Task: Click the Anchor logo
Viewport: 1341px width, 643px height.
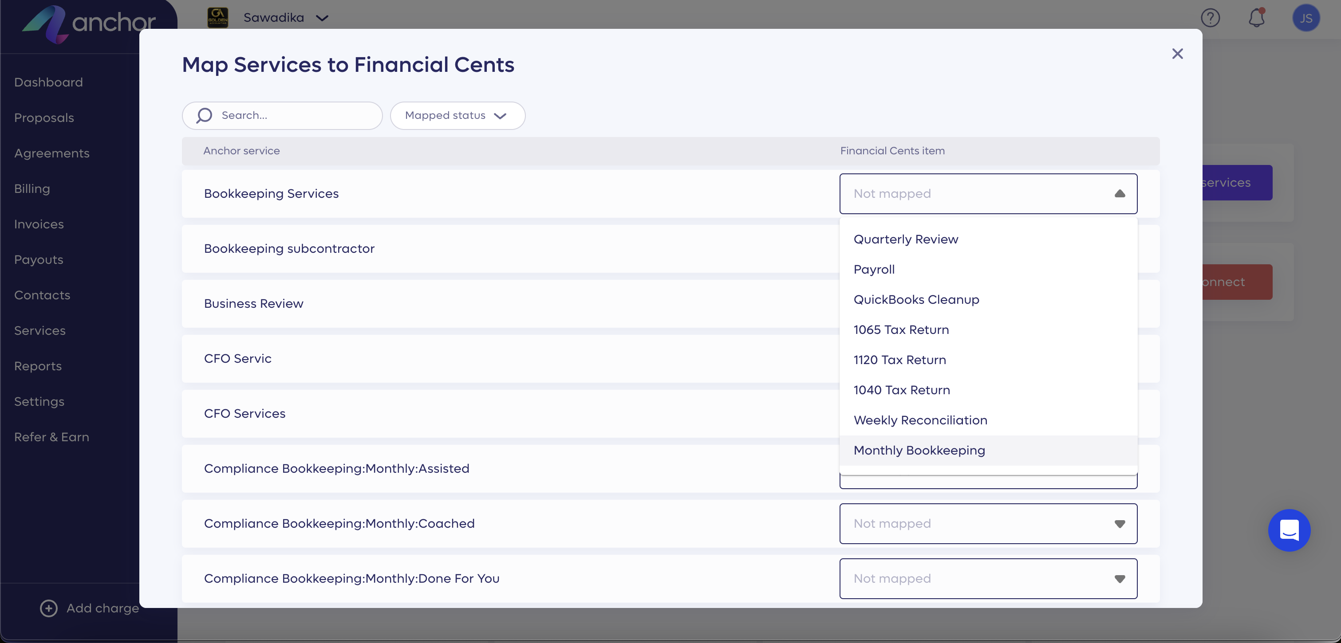Action: click(x=88, y=24)
